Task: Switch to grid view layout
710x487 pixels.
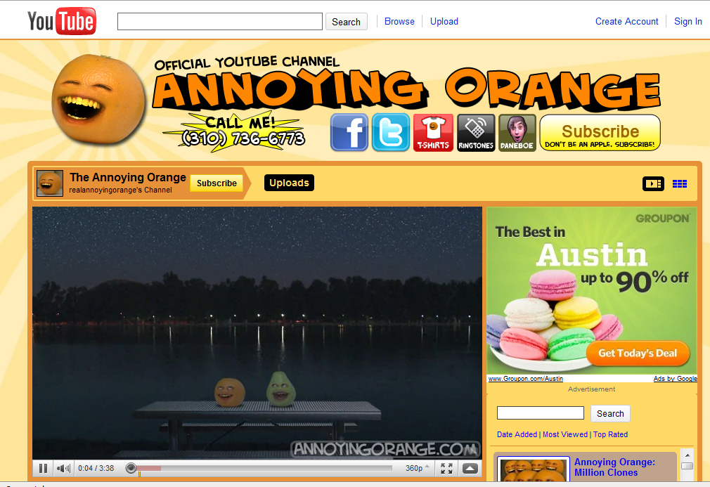Action: (679, 183)
